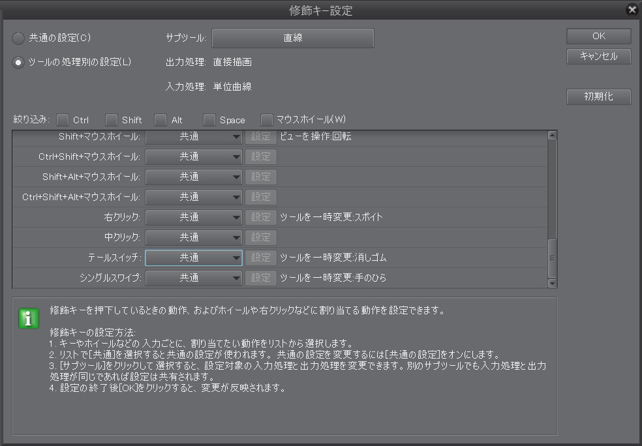Screen dimensions: 642x446
Task: Select the 共通の設定 radio button
Action: click(20, 38)
